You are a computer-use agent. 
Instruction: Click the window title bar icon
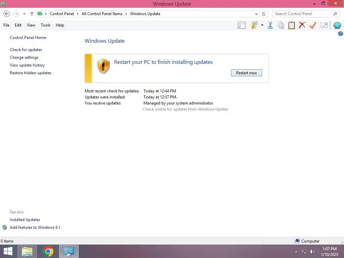tap(3, 4)
